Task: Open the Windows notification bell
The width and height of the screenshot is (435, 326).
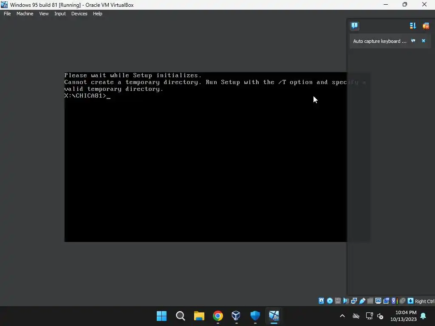Action: point(424,316)
